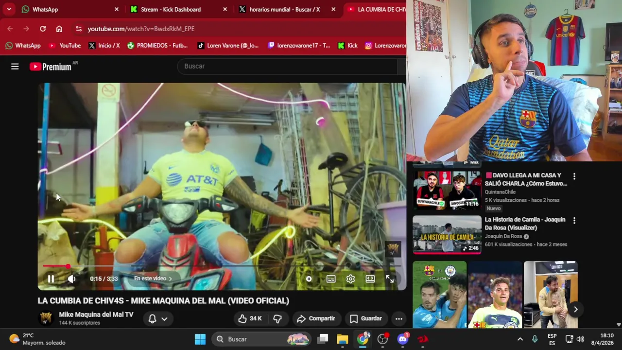Show hidden system tray icons
Viewport: 622px width, 350px height.
520,339
